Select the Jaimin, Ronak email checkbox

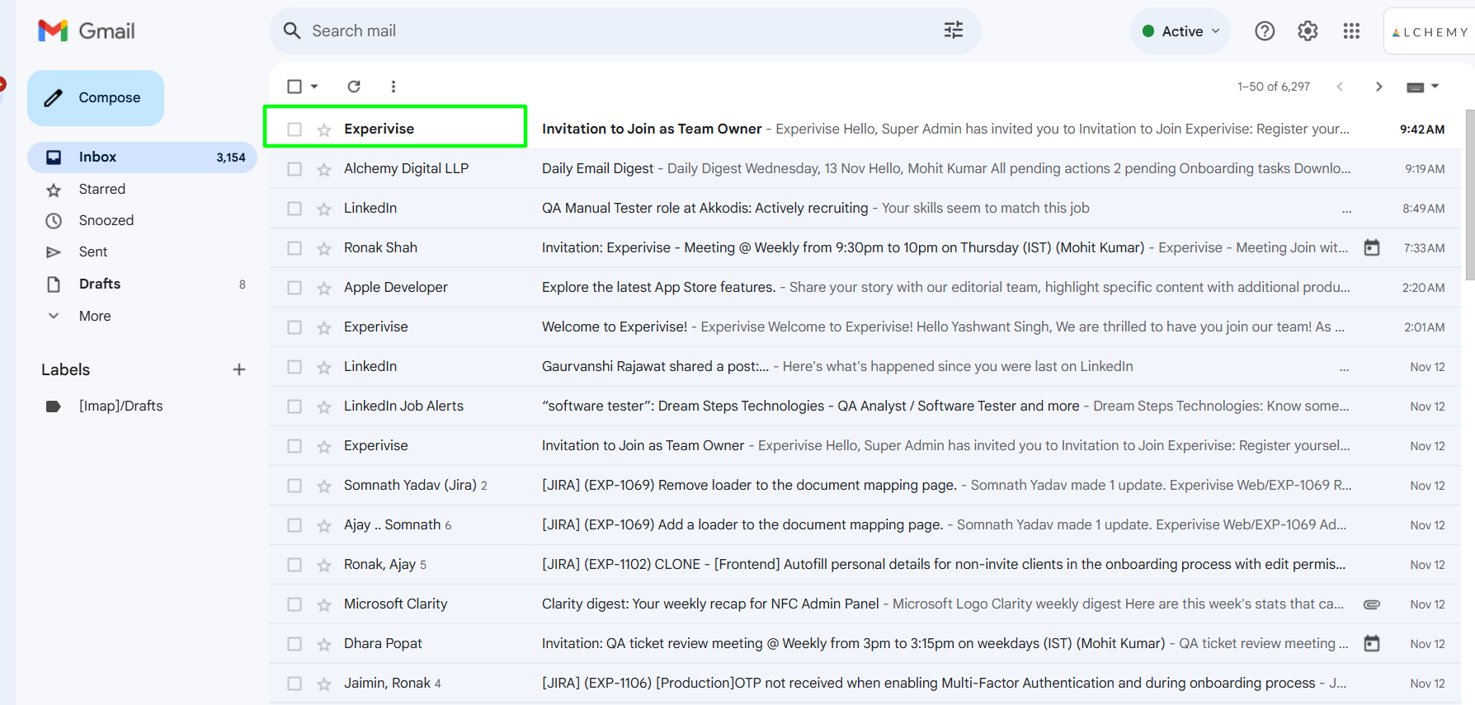(x=295, y=684)
